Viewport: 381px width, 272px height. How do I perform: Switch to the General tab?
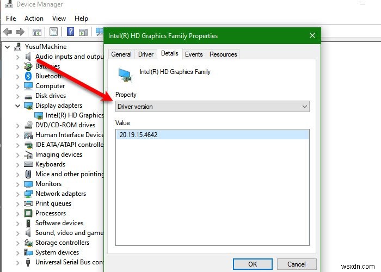(x=121, y=54)
